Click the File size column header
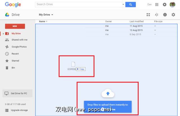This screenshot has width=180, height=116. (158, 21)
